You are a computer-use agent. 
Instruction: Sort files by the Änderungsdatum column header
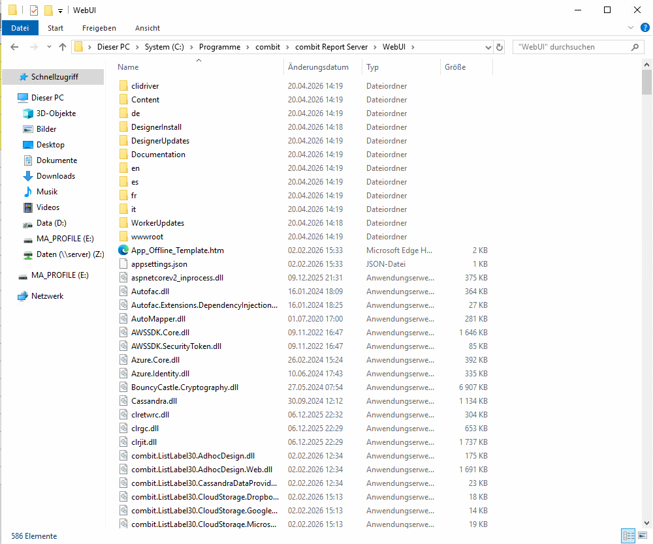318,67
